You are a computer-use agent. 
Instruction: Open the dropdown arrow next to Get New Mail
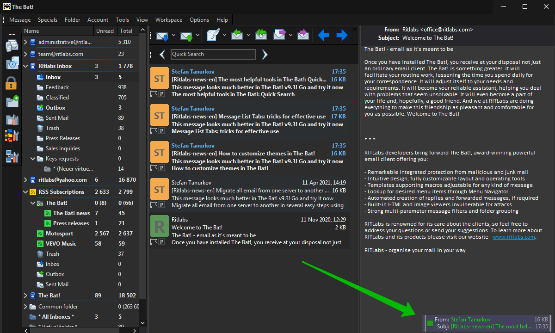(x=174, y=36)
